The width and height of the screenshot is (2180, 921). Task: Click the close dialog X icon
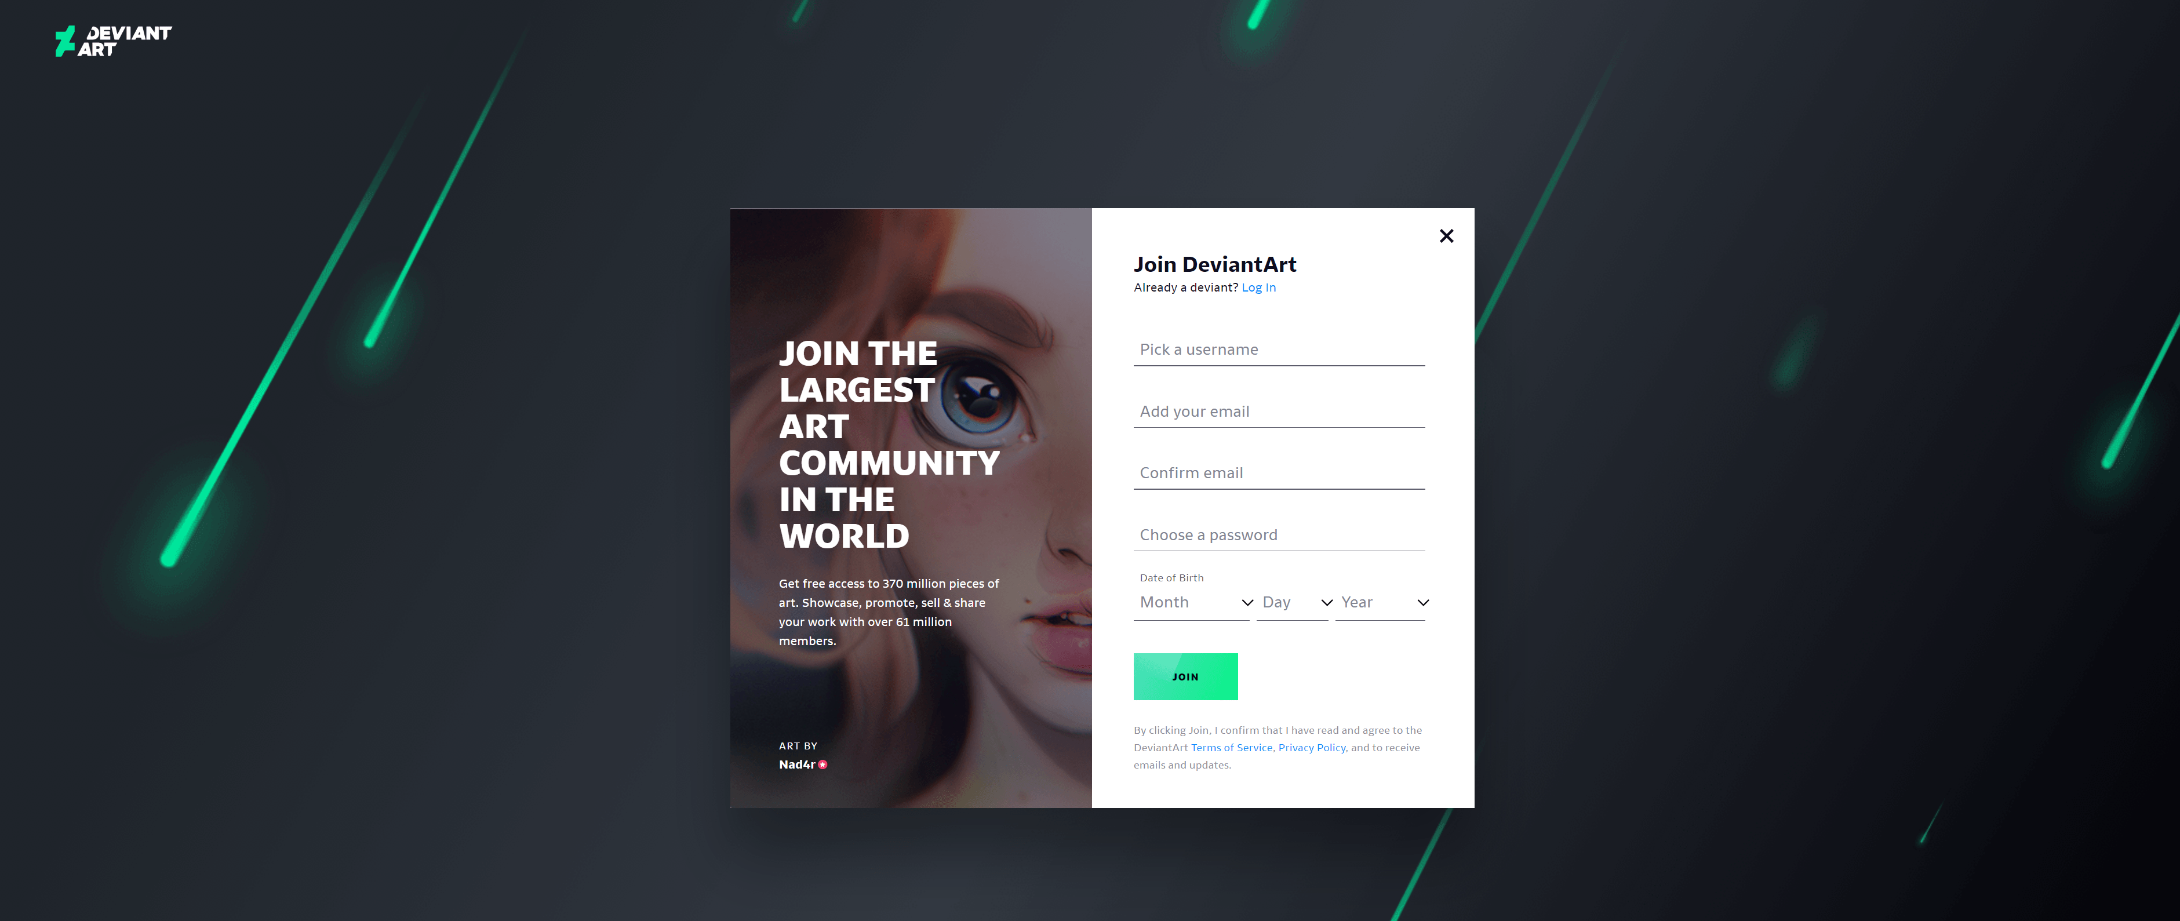(x=1446, y=235)
